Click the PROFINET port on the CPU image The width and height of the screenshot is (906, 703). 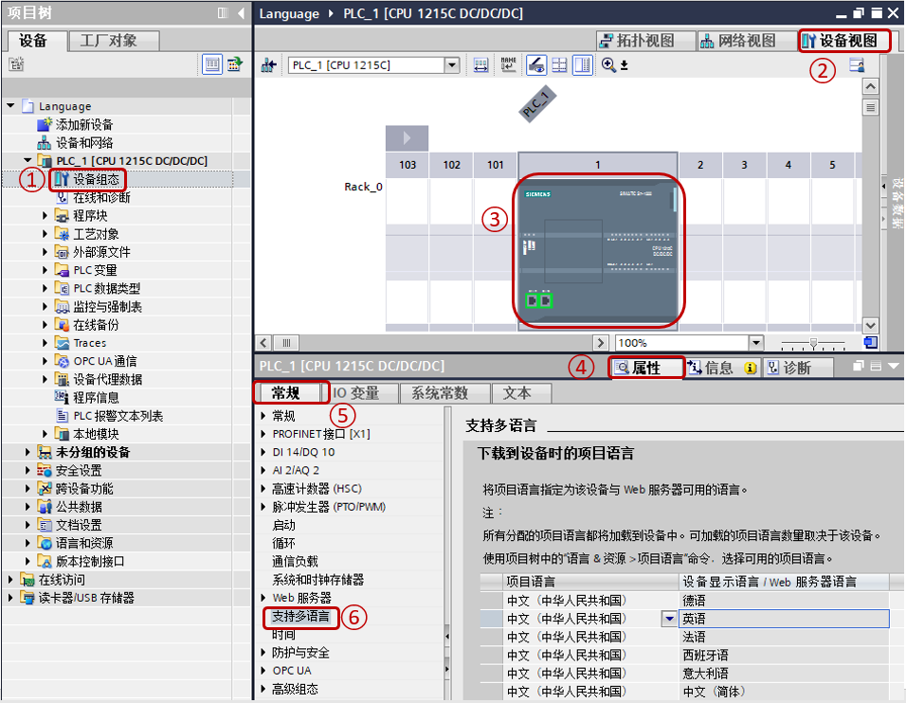pyautogui.click(x=538, y=300)
